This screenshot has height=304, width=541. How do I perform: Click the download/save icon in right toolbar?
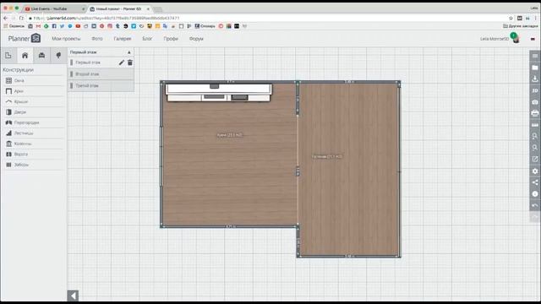pyautogui.click(x=535, y=79)
